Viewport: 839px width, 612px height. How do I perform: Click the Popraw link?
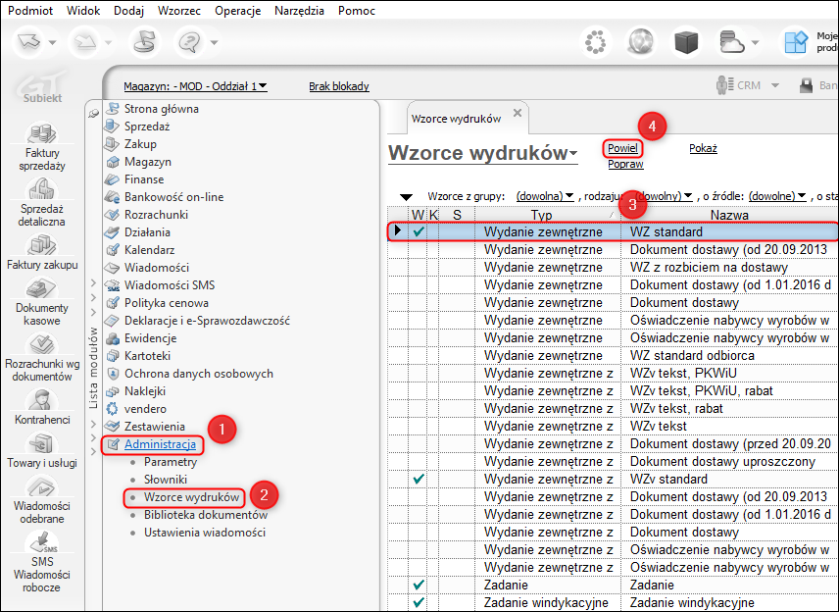[625, 165]
